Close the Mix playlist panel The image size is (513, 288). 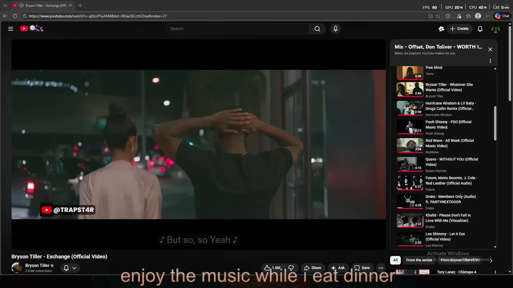tap(490, 49)
